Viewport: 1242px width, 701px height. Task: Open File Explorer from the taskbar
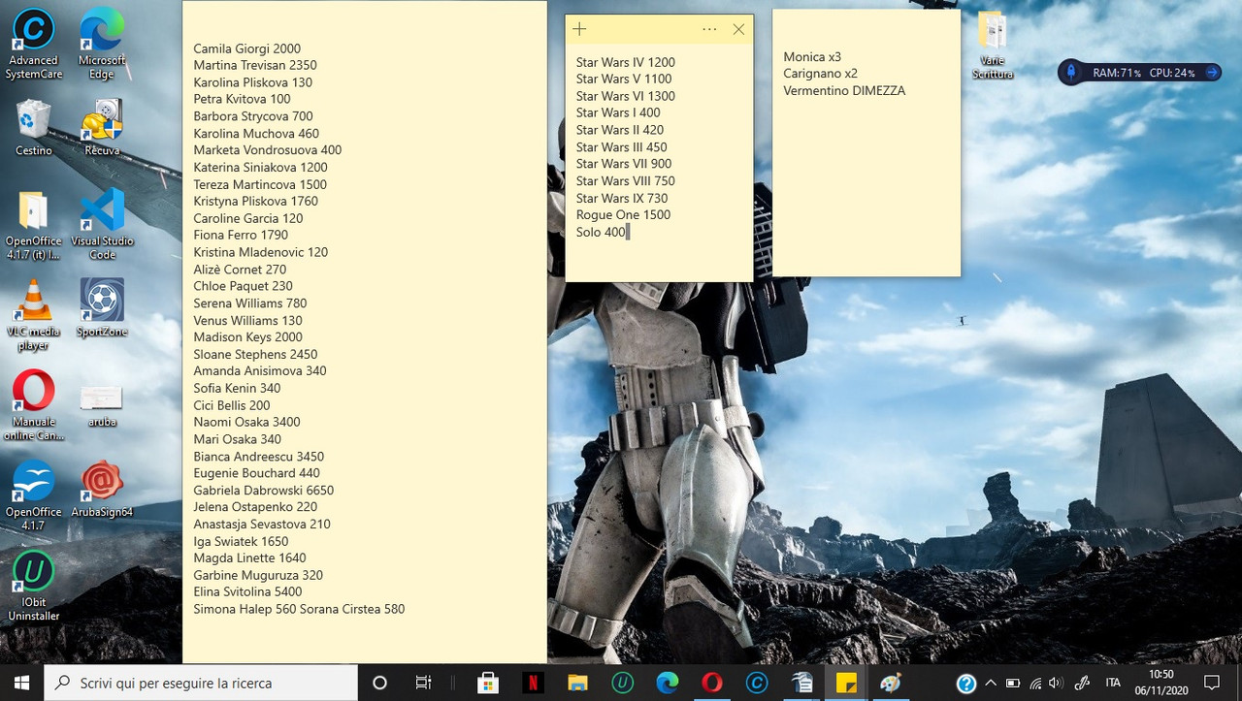[577, 683]
